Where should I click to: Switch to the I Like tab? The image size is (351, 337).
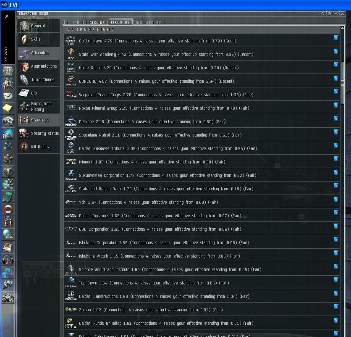coord(73,22)
